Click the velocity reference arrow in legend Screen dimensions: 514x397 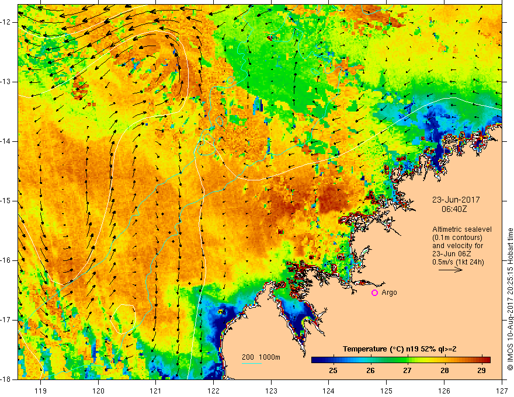(x=450, y=270)
